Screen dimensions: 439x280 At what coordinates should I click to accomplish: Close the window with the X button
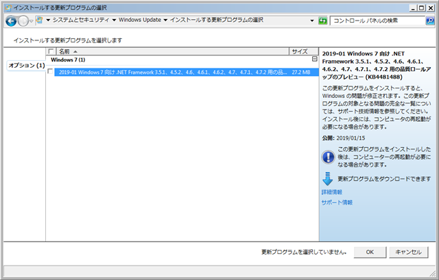tap(431, 8)
